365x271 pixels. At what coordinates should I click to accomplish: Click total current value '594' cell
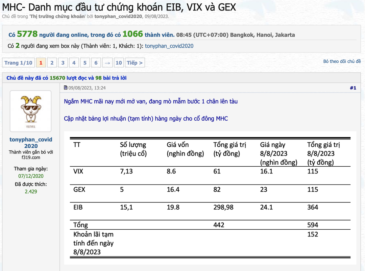tap(313, 225)
